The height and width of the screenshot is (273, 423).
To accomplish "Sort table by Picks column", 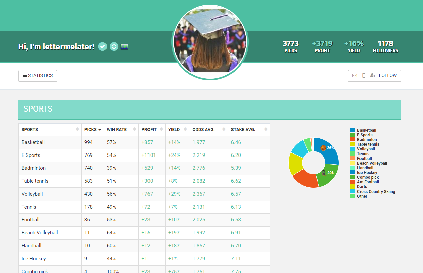I will point(93,130).
